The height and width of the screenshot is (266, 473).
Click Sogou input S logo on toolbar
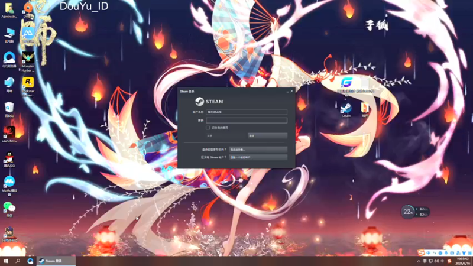[422, 252]
